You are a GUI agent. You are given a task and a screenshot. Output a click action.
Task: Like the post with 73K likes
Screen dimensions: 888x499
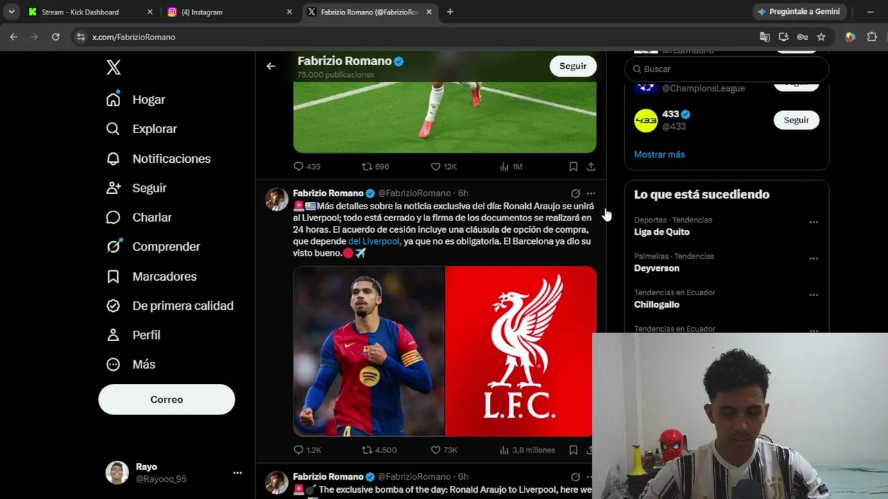(x=444, y=450)
